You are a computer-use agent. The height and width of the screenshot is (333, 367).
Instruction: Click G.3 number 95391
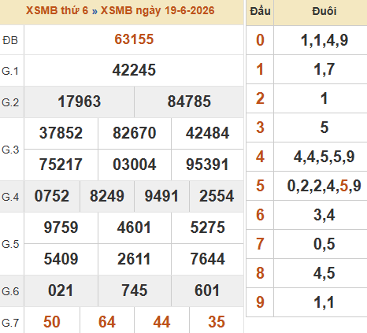point(207,165)
